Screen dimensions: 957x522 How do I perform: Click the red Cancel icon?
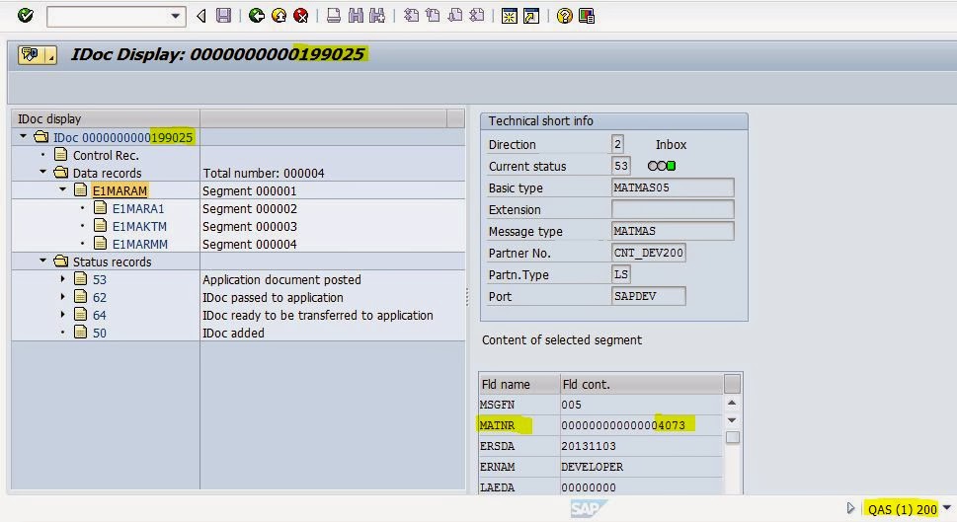point(300,16)
